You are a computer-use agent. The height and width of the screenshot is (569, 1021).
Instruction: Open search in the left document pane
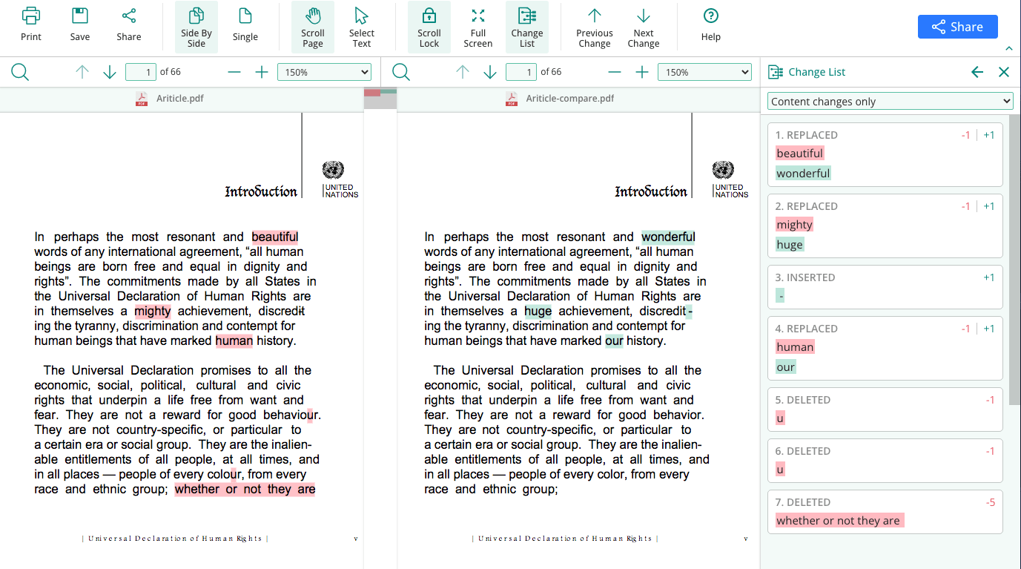(20, 71)
